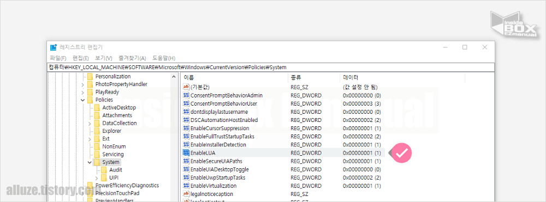Select the System tree item

point(111,162)
